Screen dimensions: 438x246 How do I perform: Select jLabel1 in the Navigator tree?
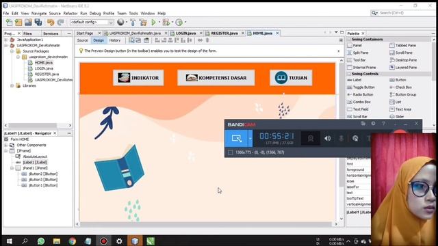[x=35, y=163]
